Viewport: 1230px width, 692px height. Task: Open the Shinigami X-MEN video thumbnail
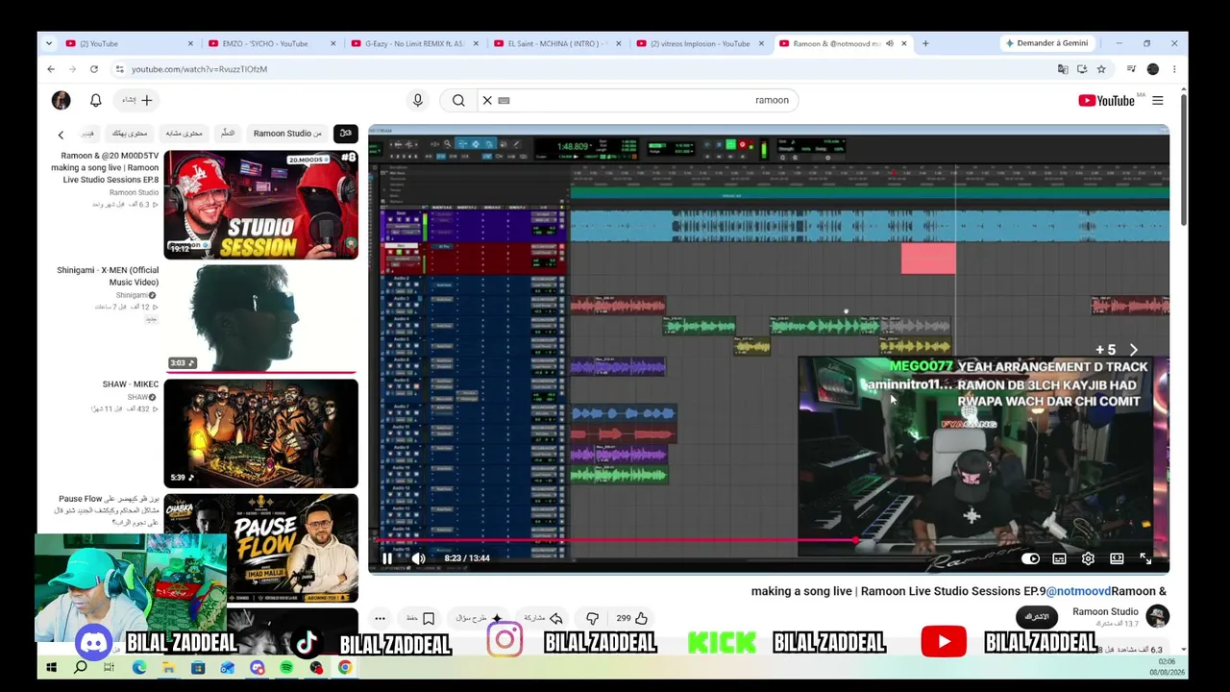pyautogui.click(x=260, y=318)
